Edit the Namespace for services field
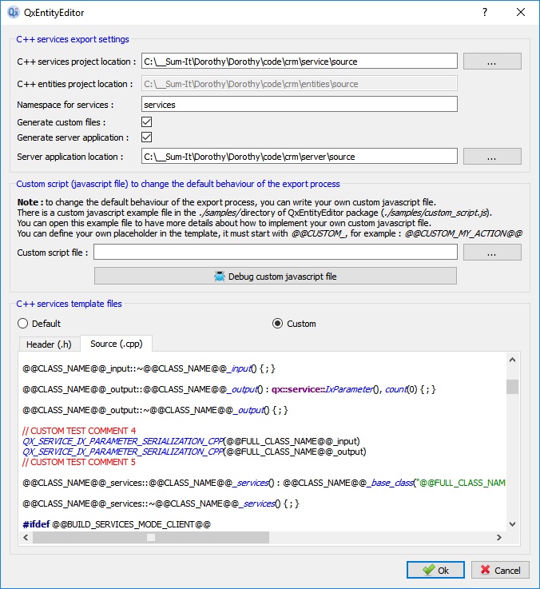540x589 pixels. (300, 104)
